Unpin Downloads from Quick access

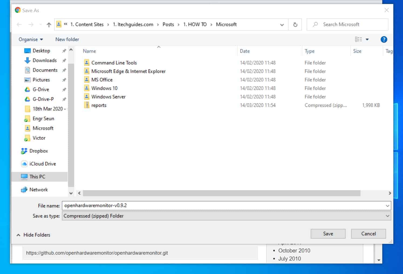click(x=64, y=60)
